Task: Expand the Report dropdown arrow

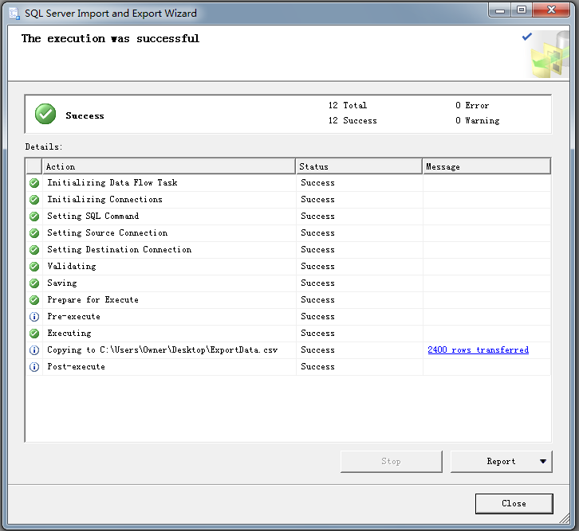Action: (543, 462)
